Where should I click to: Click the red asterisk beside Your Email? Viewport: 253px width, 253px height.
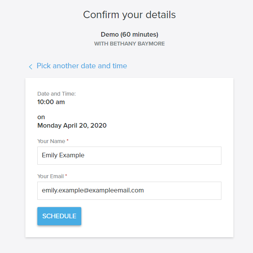point(66,175)
